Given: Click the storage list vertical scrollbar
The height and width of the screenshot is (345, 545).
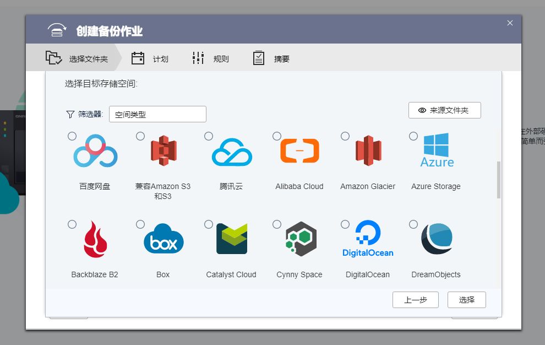Looking at the screenshot, I should (x=499, y=180).
